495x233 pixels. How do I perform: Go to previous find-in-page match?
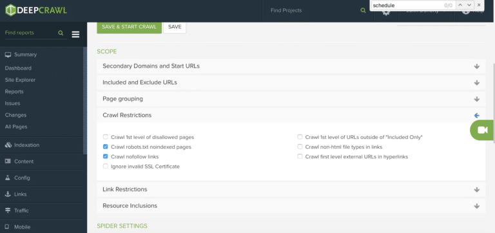[460, 5]
